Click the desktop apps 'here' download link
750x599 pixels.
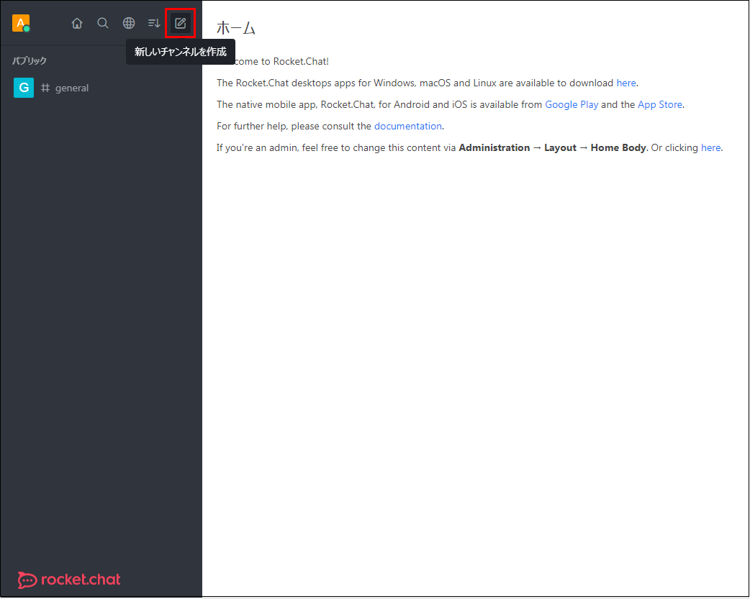tap(626, 83)
